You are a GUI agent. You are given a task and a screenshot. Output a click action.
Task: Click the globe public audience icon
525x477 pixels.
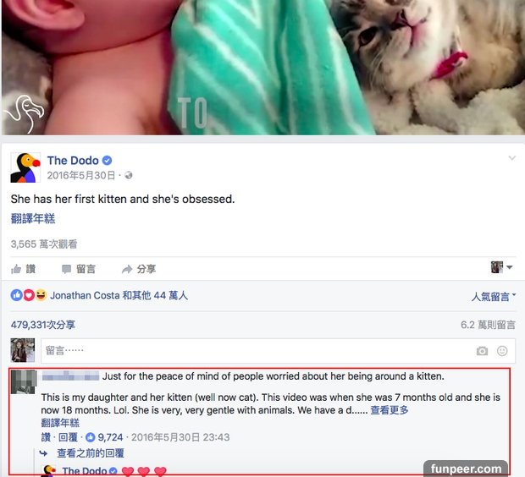129,175
